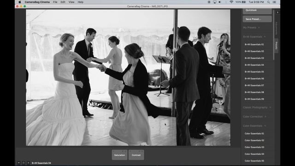Apply the B+W Essentials 07 preset

tap(254, 85)
